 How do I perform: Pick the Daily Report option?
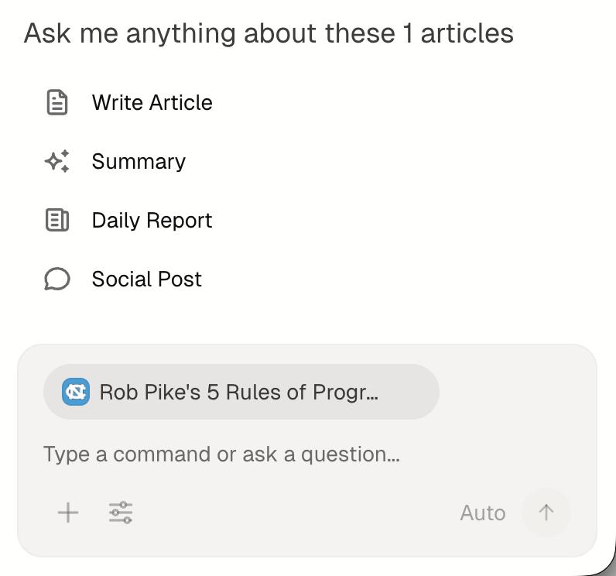[x=152, y=221]
